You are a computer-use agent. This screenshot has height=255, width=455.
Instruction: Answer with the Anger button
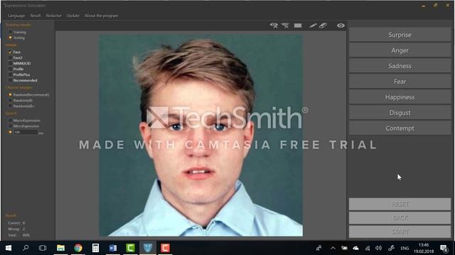pos(400,50)
